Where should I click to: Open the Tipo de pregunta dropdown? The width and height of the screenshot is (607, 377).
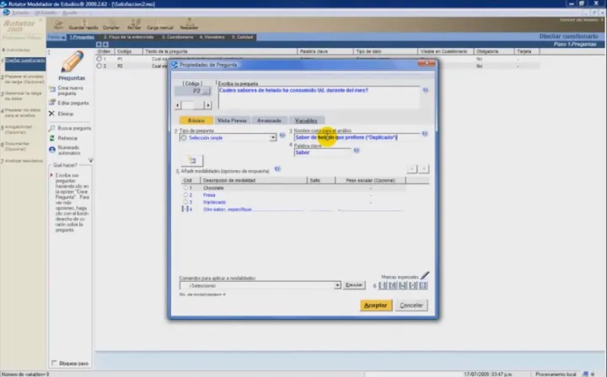(x=272, y=137)
